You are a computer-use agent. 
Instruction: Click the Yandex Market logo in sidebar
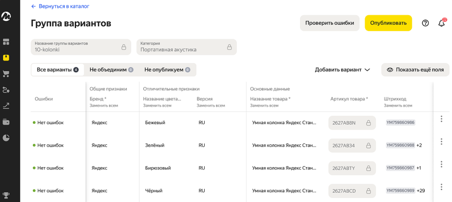click(6, 16)
